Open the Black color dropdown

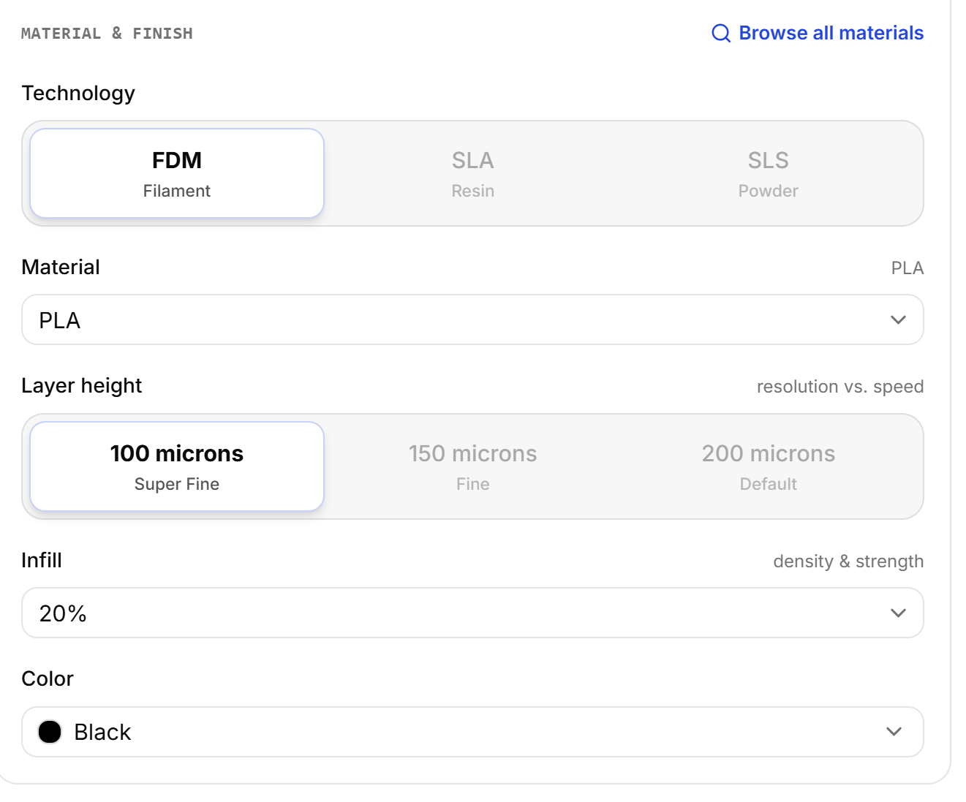point(472,732)
